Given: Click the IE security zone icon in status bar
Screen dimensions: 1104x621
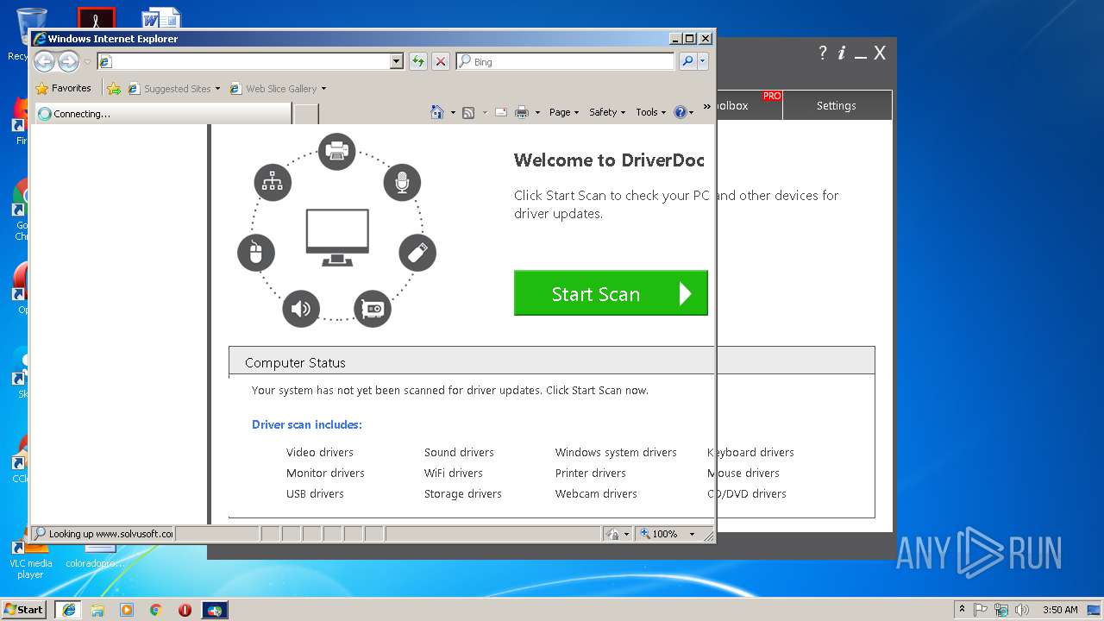Looking at the screenshot, I should tap(612, 534).
